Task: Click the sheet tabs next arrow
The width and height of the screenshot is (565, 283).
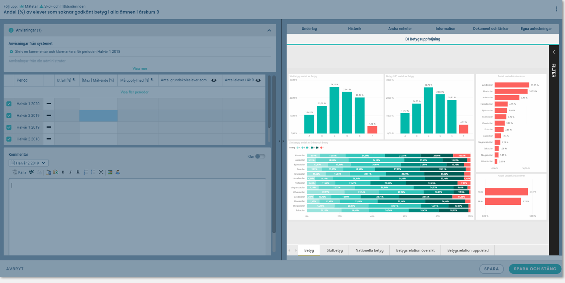Action: click(296, 250)
